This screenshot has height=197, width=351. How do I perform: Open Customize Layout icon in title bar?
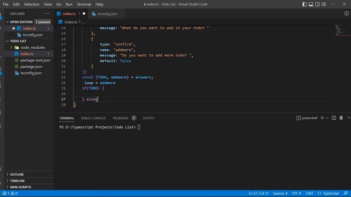click(324, 4)
